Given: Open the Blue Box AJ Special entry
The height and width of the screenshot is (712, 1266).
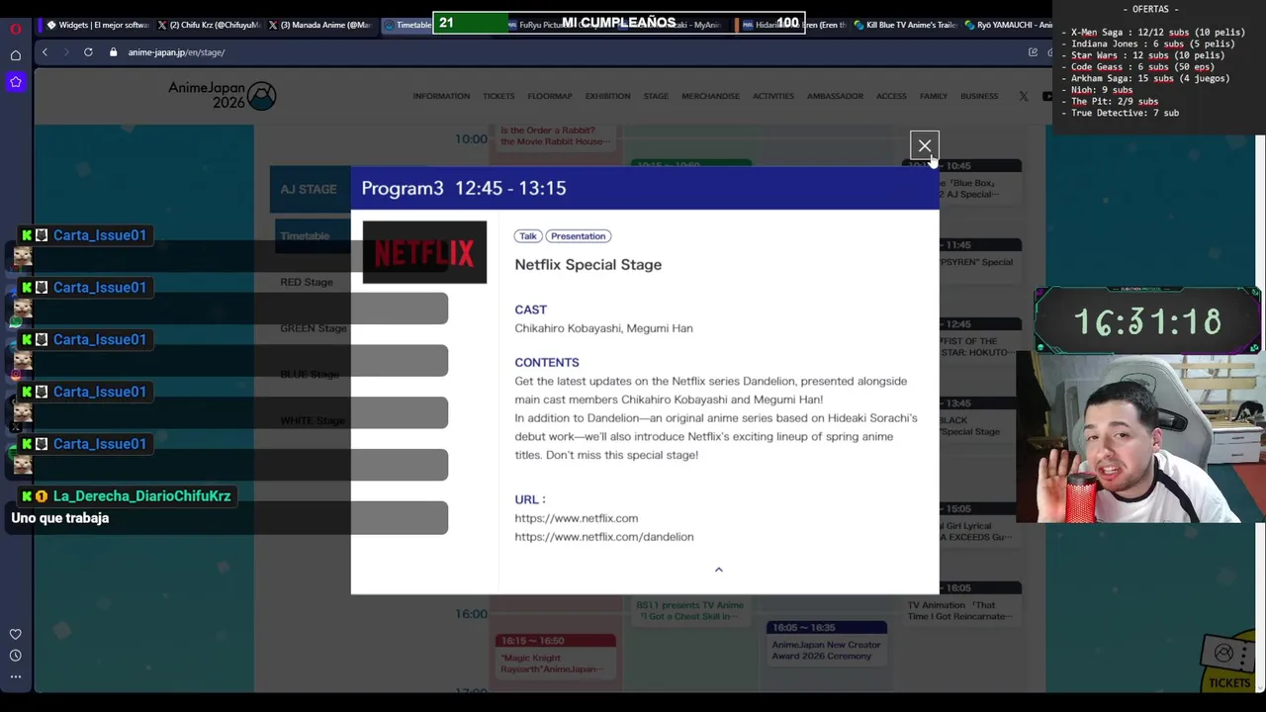Looking at the screenshot, I should [x=980, y=183].
